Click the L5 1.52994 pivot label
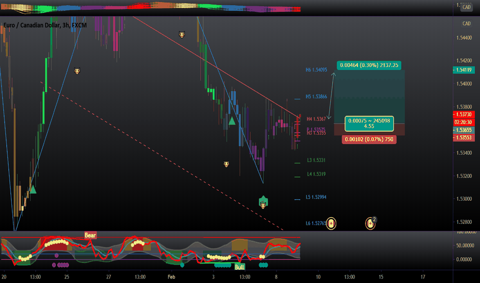This screenshot has width=480, height=283. tap(316, 197)
